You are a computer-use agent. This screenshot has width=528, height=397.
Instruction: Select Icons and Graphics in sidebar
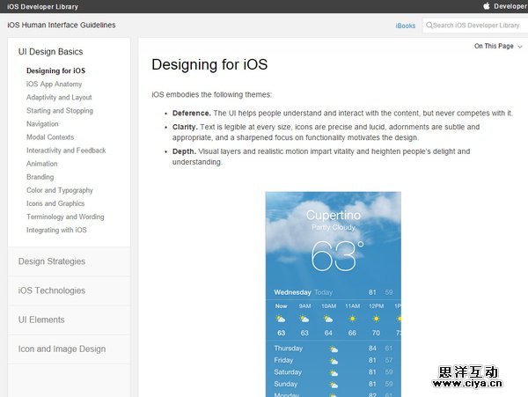55,203
